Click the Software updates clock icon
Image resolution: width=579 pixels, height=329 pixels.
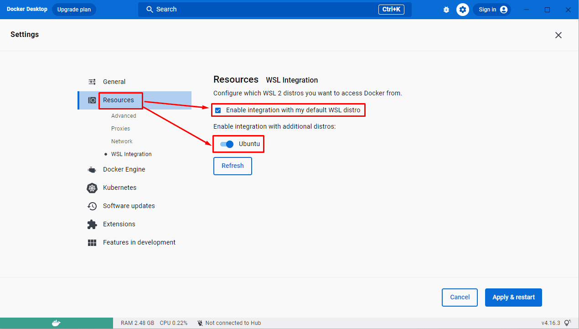(x=92, y=206)
